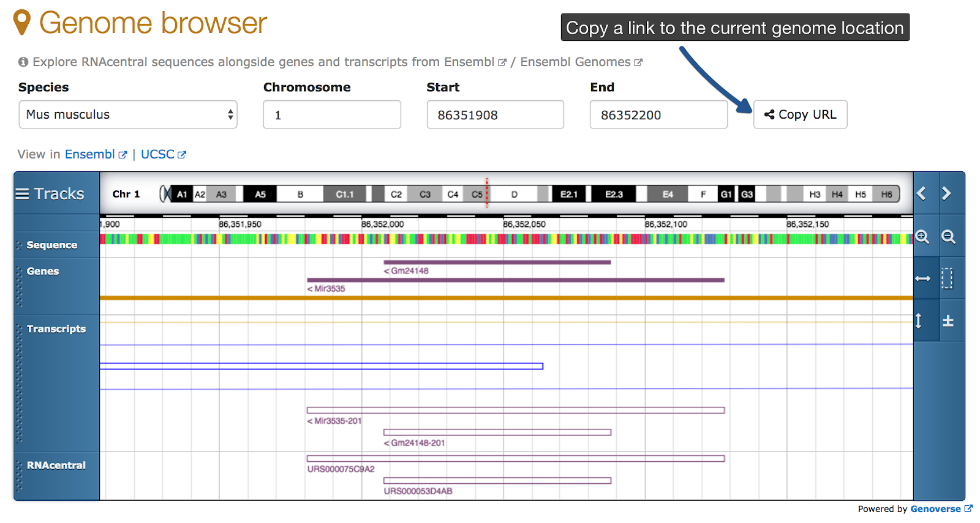980x523 pixels.
Task: Click chromosome band C4
Action: click(453, 195)
